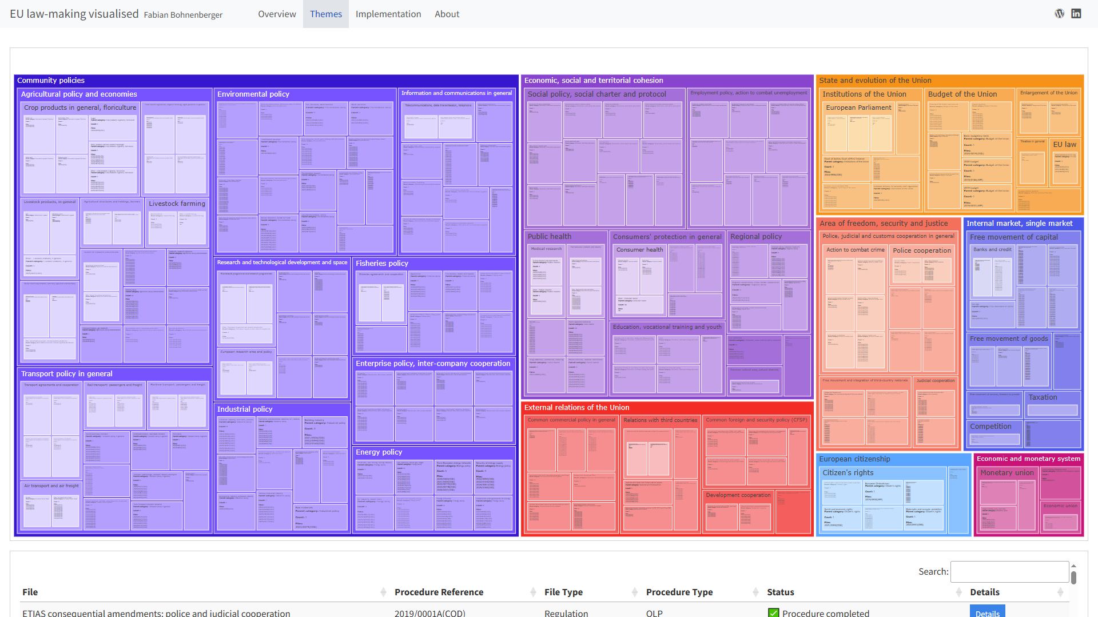The height and width of the screenshot is (617, 1098).
Task: Click the Details column sort arrows
Action: tap(1060, 592)
